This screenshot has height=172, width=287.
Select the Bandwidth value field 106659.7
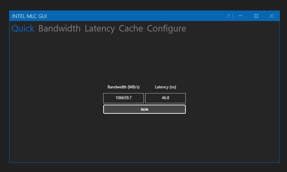tap(124, 98)
